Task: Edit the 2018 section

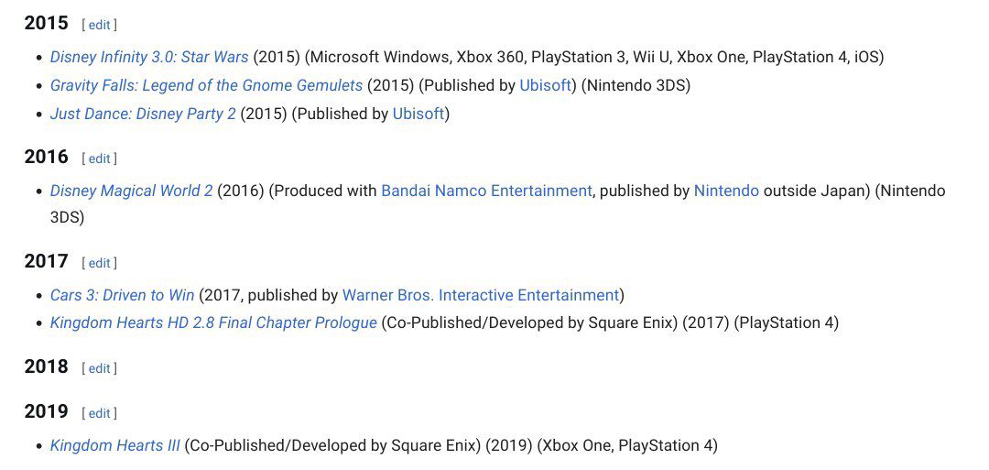Action: (100, 368)
